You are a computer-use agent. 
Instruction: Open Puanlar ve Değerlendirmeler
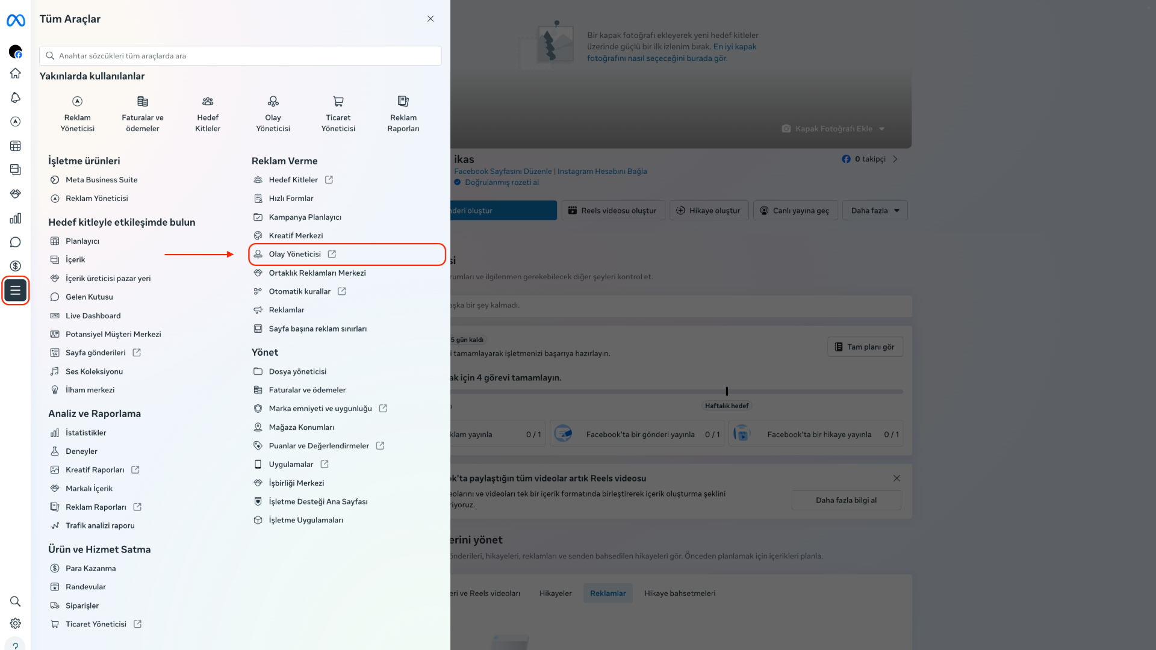[x=319, y=446]
